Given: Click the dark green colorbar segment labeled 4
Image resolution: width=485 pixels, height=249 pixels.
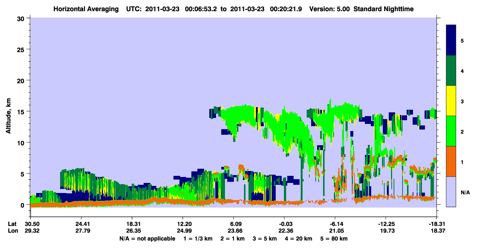Looking at the screenshot, I should tap(451, 71).
